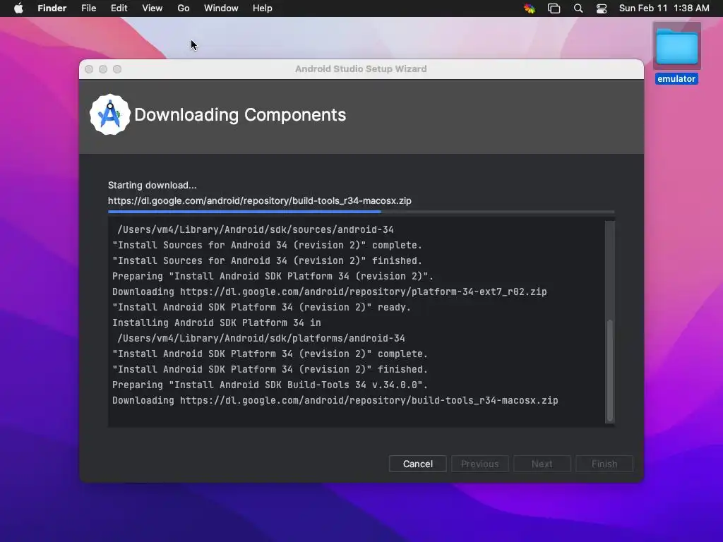Click the disabled Finish button

coord(604,464)
